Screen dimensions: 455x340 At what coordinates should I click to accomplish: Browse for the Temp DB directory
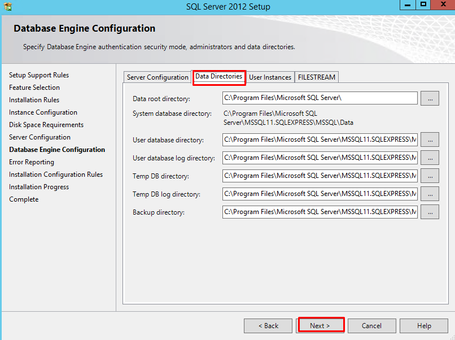click(x=430, y=176)
